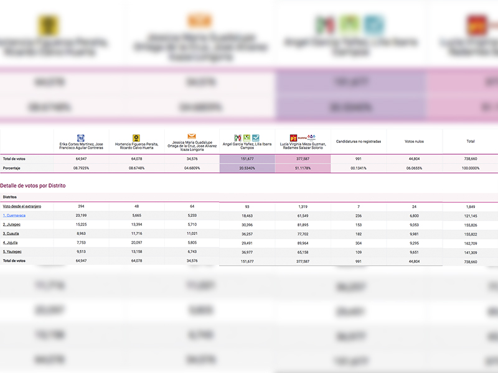Click the 100.0000% total percentage cell
This screenshot has height=373, width=498.
(471, 168)
